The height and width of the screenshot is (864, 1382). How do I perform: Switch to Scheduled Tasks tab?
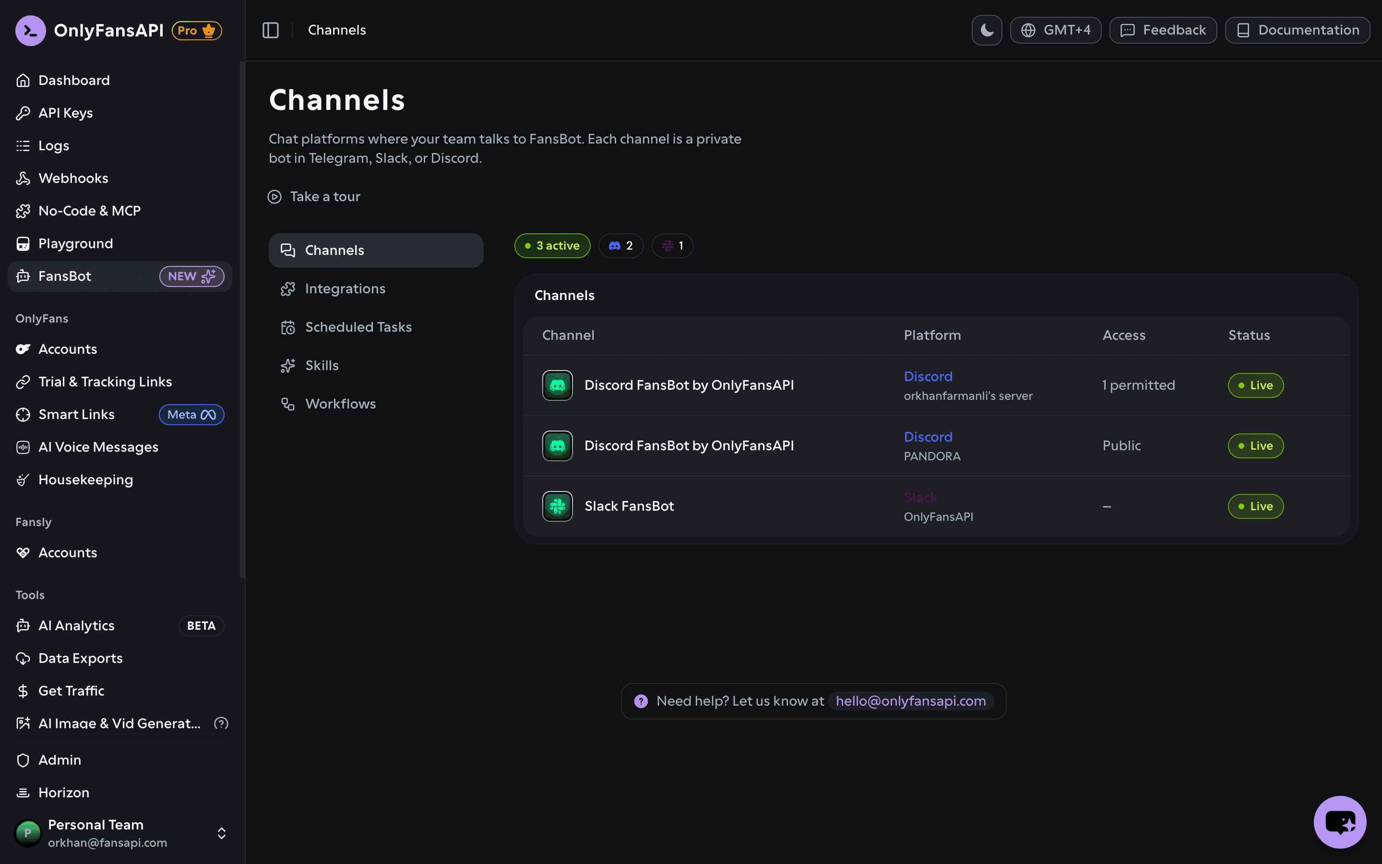click(x=376, y=327)
